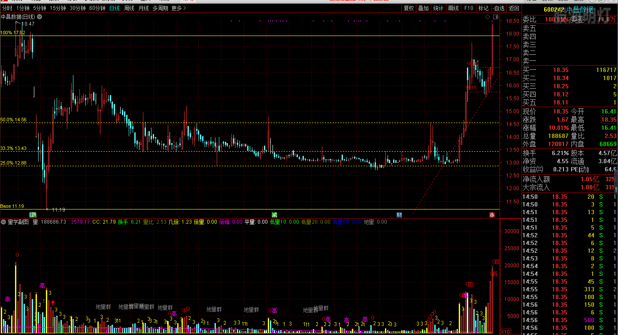Image resolution: width=618 pixels, height=335 pixels.
Task: Click the 11.19 low price label
Action: [x=58, y=209]
